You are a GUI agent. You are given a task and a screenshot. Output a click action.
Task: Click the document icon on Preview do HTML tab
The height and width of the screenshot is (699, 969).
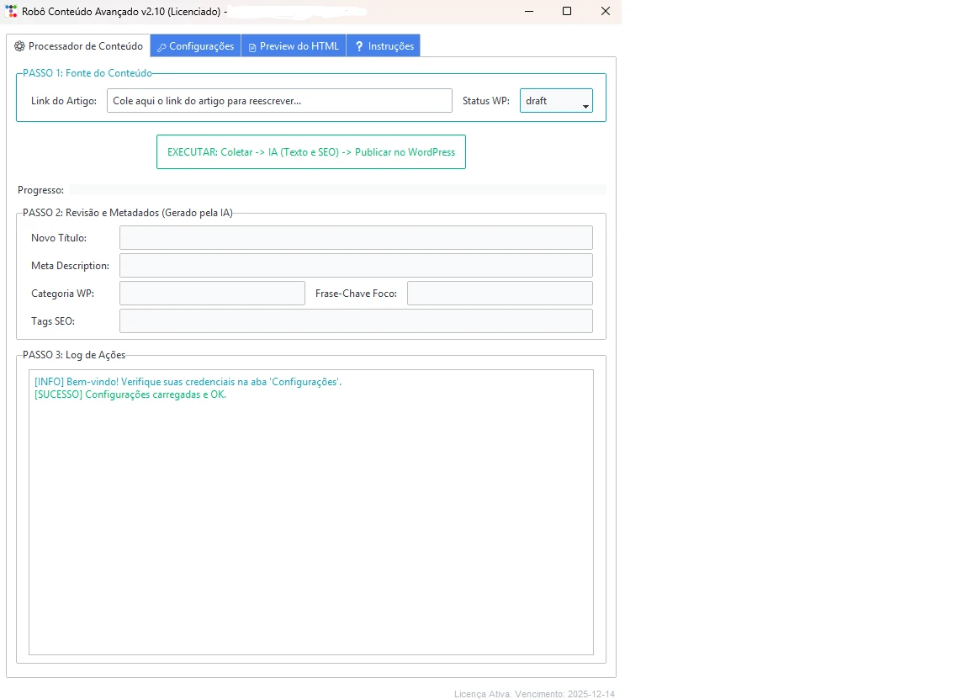[252, 47]
